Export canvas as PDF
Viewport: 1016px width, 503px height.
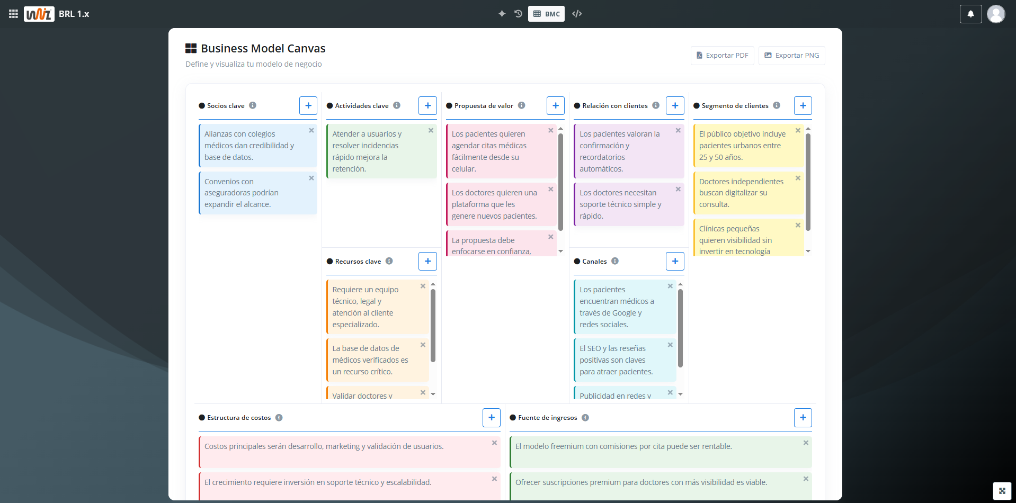point(722,56)
